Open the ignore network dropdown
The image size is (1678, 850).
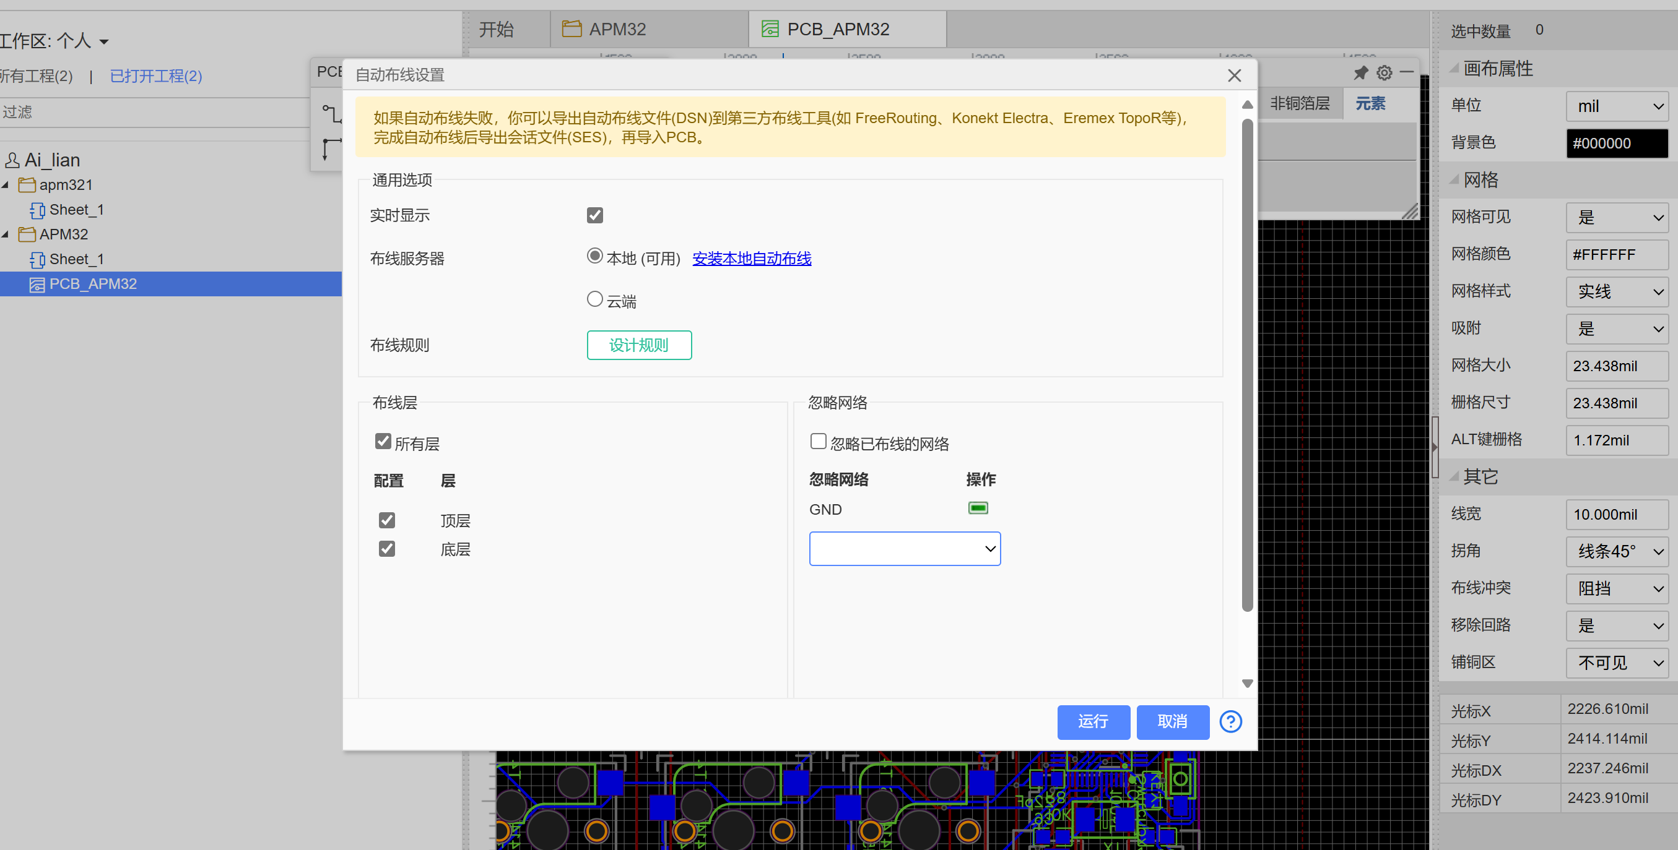(904, 549)
